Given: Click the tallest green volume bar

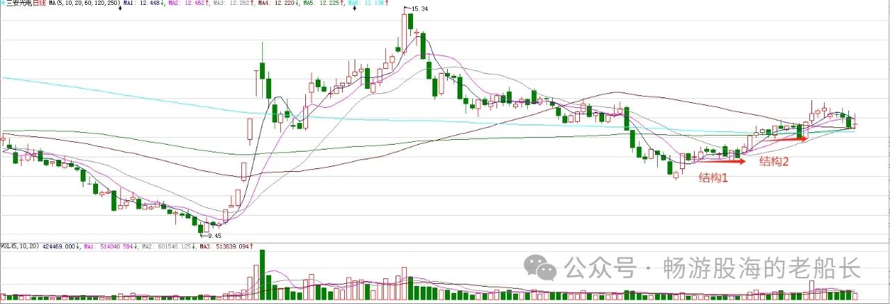Looking at the screenshot, I should point(262,275).
